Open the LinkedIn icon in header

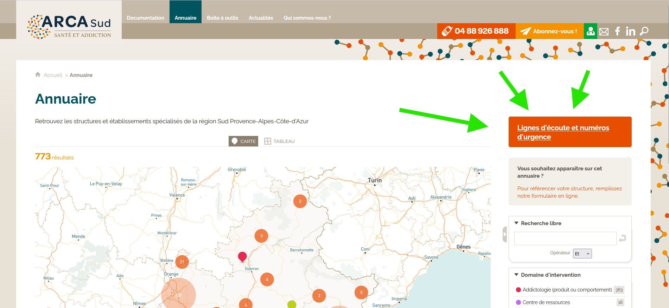coord(630,32)
